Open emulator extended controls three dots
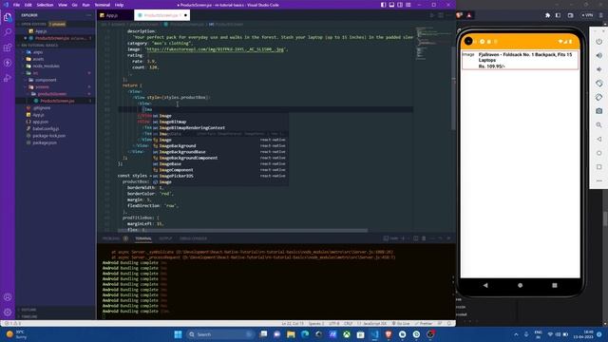 click(x=599, y=180)
